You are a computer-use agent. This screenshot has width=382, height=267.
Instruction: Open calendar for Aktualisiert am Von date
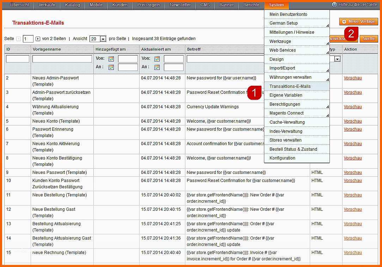tap(157, 59)
